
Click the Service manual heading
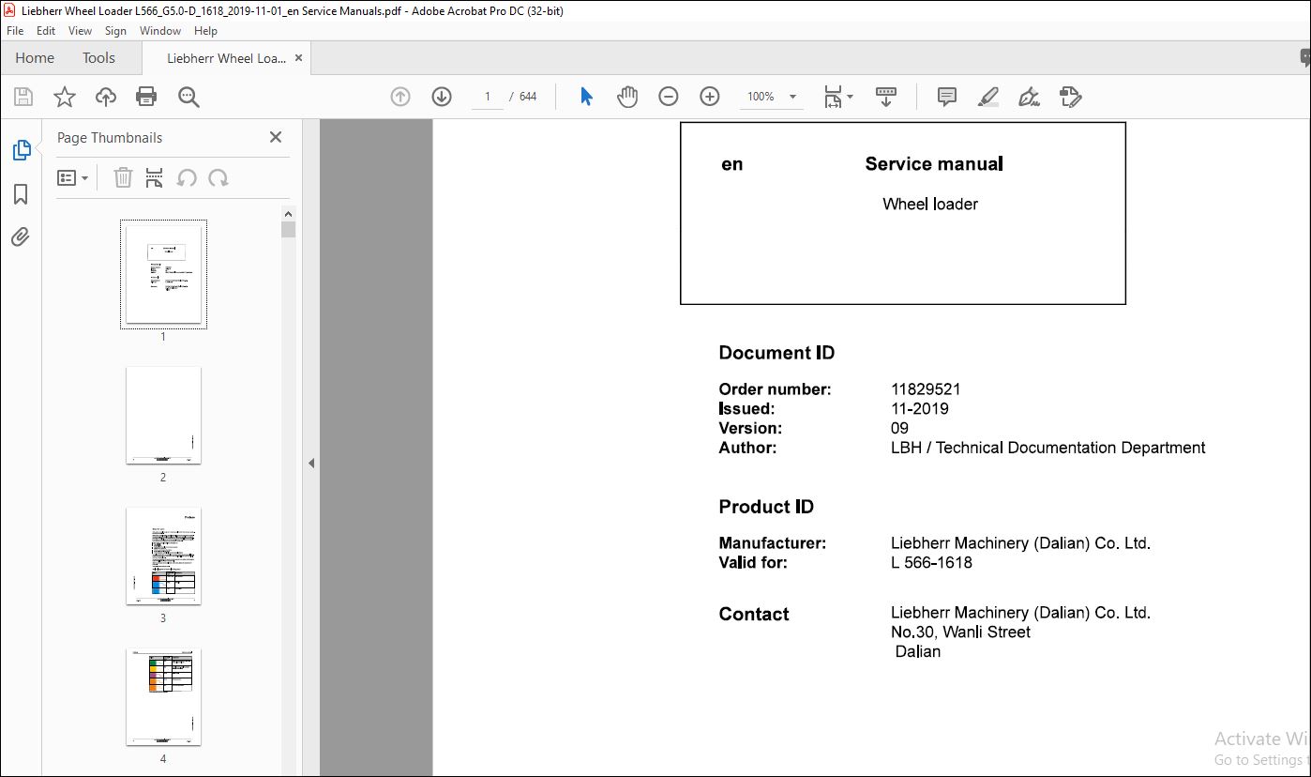click(x=934, y=164)
